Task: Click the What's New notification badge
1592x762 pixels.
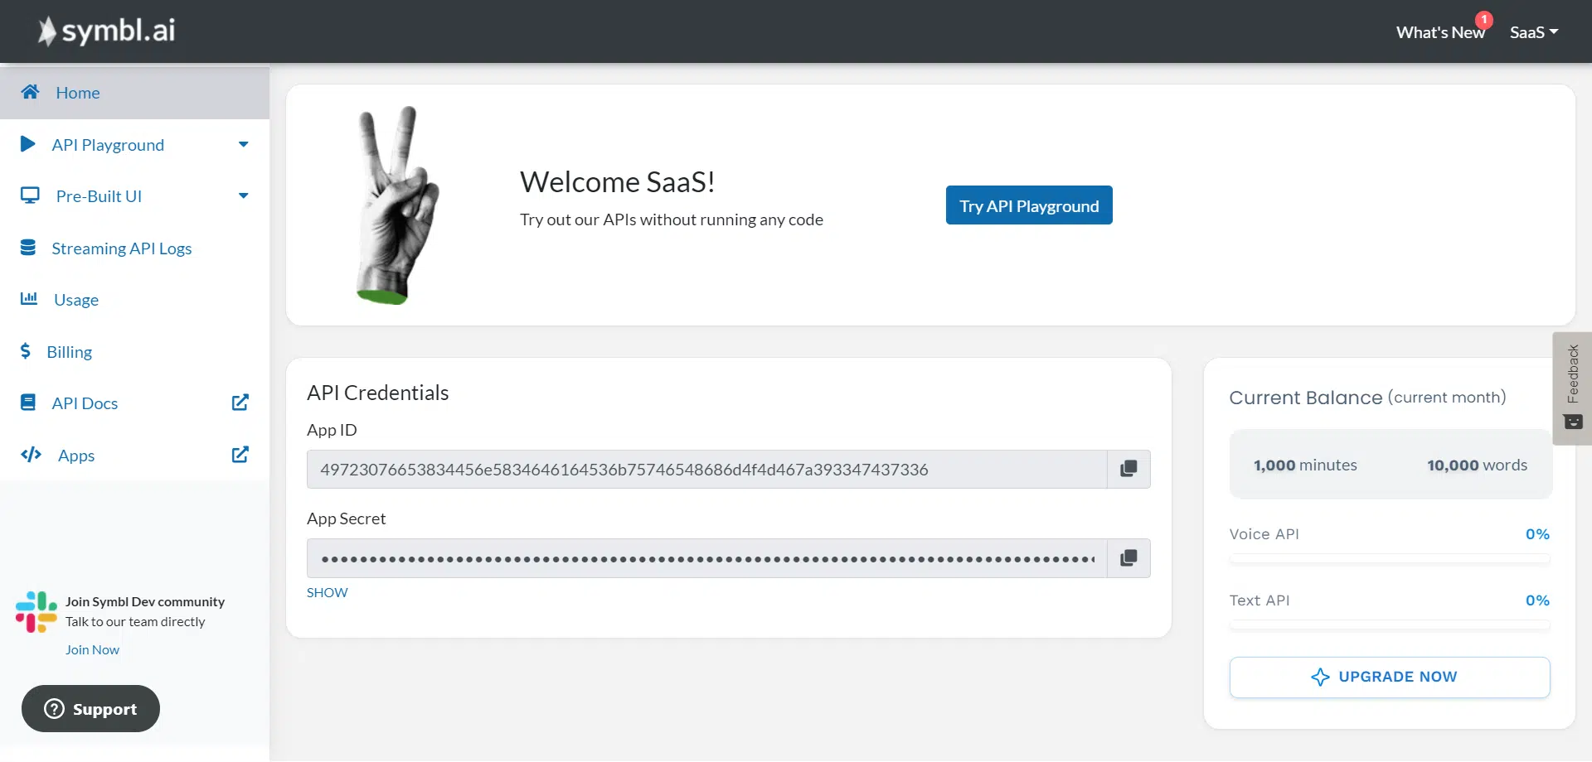Action: (x=1484, y=19)
